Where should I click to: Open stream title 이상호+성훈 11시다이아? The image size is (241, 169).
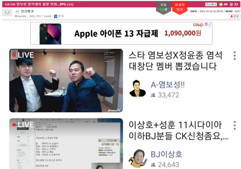(179, 130)
